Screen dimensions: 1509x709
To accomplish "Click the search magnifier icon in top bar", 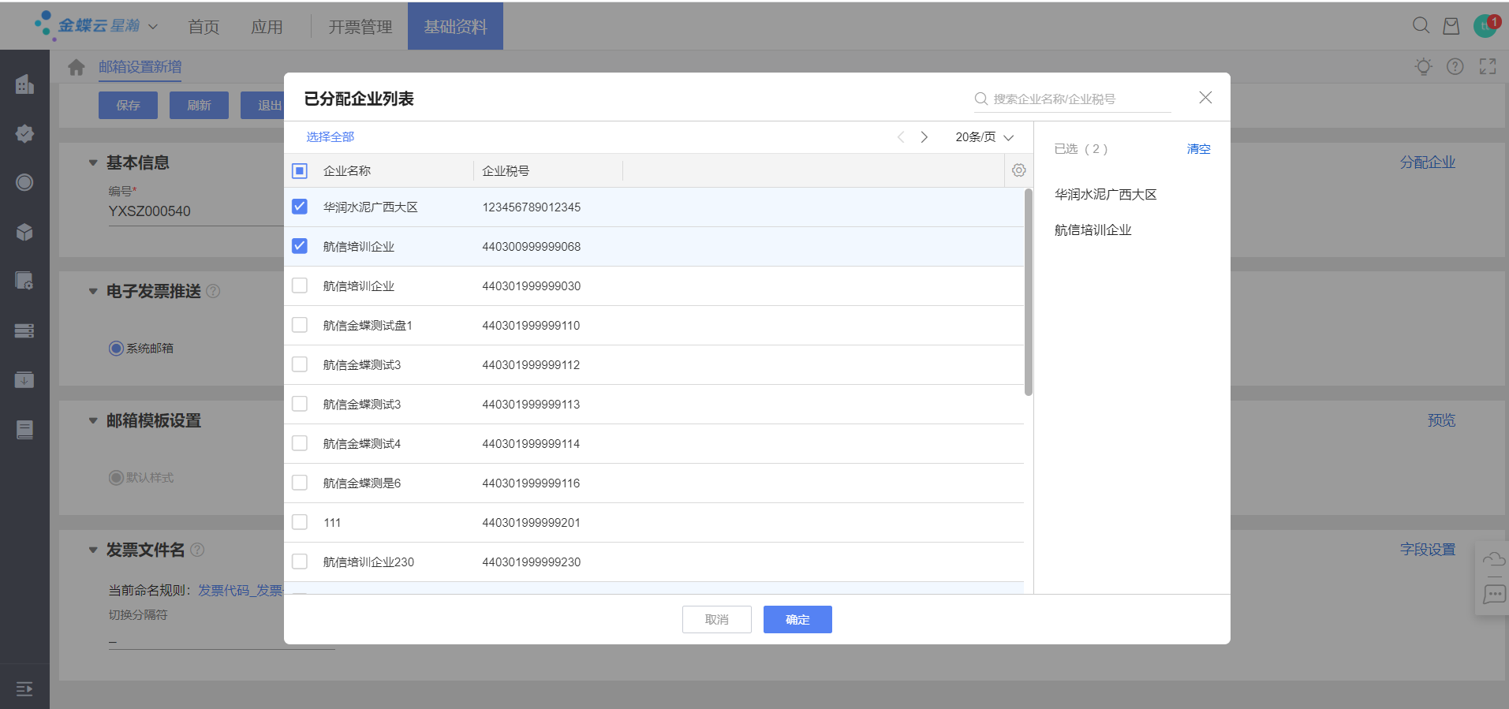I will (1421, 25).
